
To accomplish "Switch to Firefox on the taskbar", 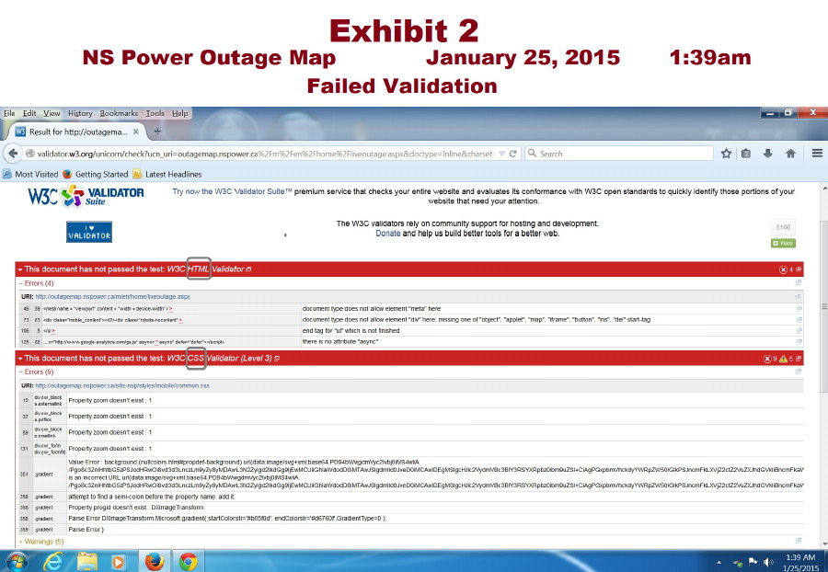I will pyautogui.click(x=155, y=562).
